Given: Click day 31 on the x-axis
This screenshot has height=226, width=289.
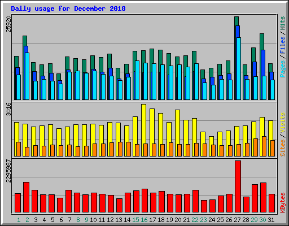Looking at the screenshot, I should (271, 220).
